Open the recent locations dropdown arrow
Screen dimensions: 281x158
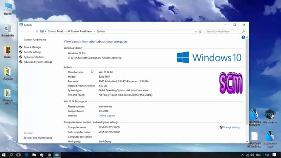click(32, 32)
